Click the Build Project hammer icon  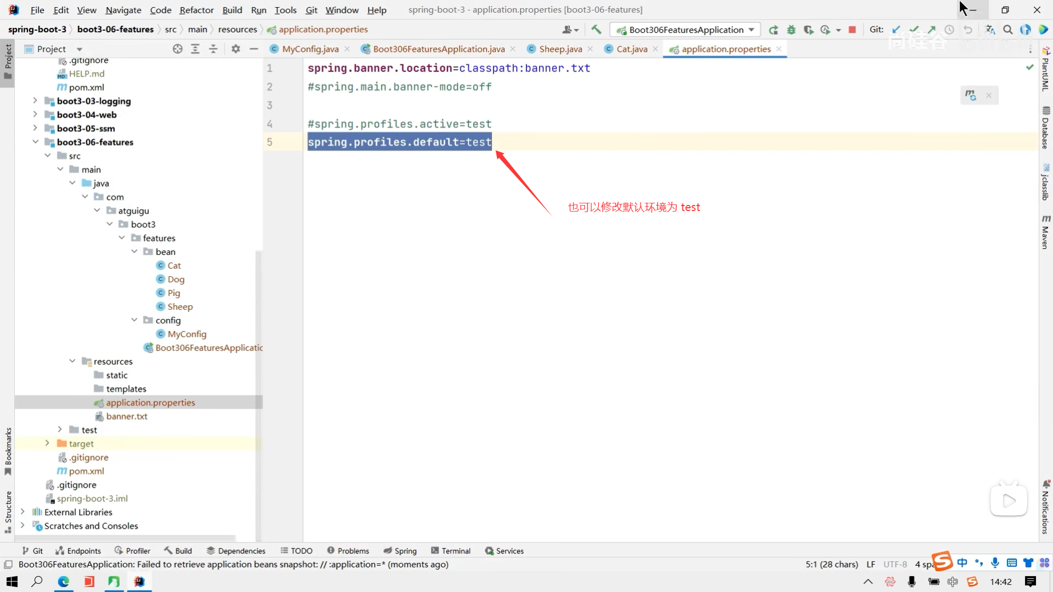[x=596, y=30]
